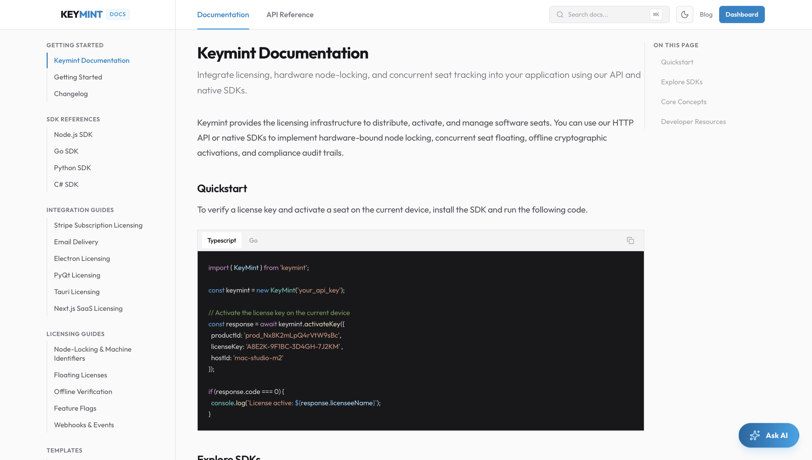Open Node-Locking & Machine Identifiers guide

93,354
